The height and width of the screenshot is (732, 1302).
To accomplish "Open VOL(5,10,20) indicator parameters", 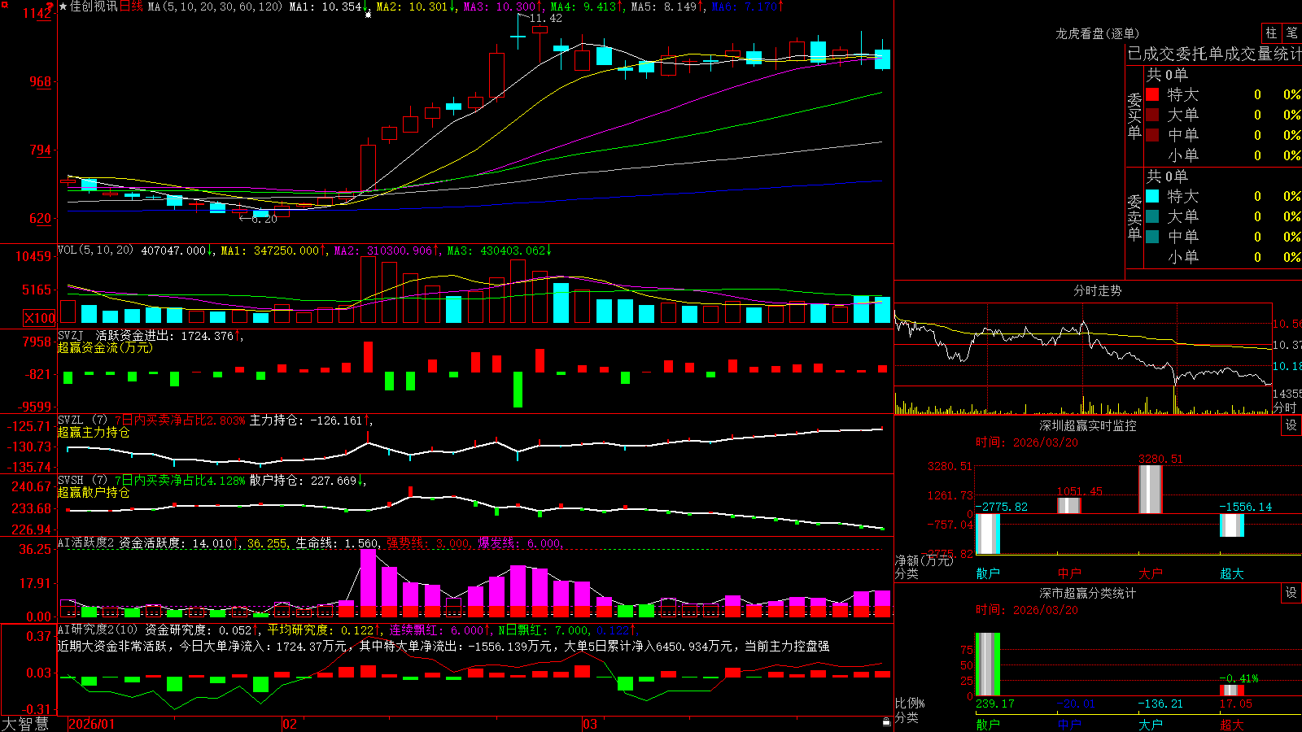I will (x=95, y=251).
